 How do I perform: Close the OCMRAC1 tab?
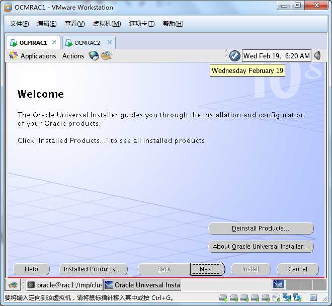(x=54, y=42)
